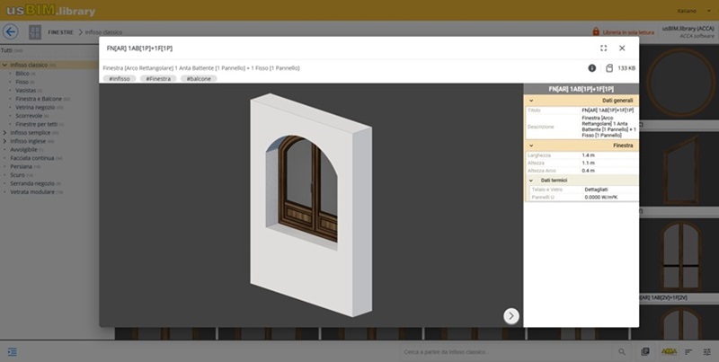The width and height of the screenshot is (719, 362).
Task: Select Vetrina negozio category
Action: click(35, 107)
